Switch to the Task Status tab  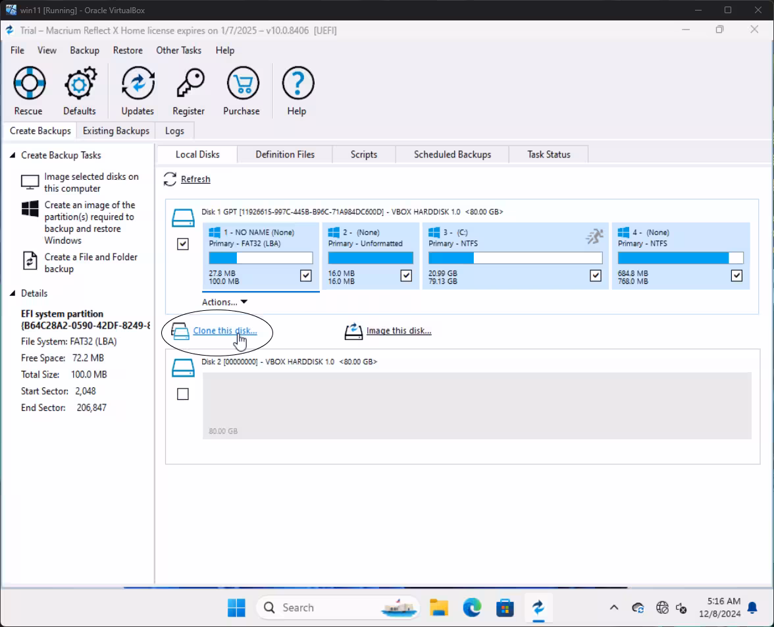coord(548,155)
